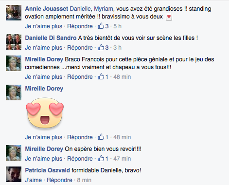The width and height of the screenshot is (229, 185).
Task: Reply to Patricia Oszvald's comment
Action: (59, 180)
